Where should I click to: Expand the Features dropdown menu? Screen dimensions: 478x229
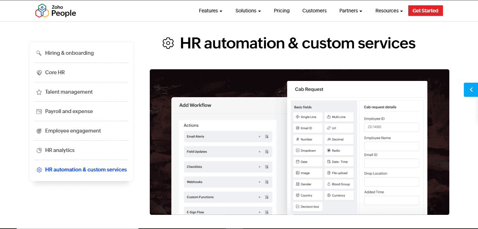210,11
